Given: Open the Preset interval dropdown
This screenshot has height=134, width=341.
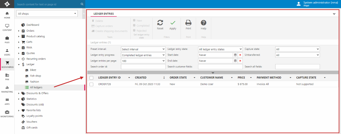Looking at the screenshot, I should click(x=143, y=49).
